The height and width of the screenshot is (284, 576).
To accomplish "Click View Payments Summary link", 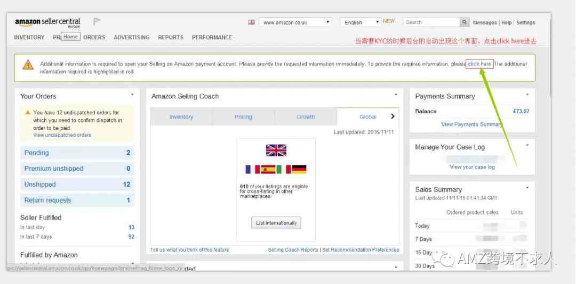I will point(471,124).
